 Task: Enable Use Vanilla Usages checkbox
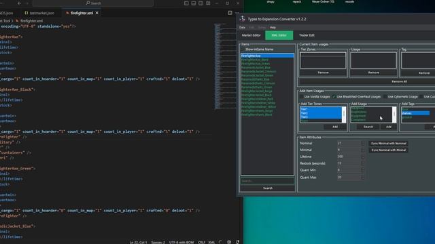click(302, 96)
